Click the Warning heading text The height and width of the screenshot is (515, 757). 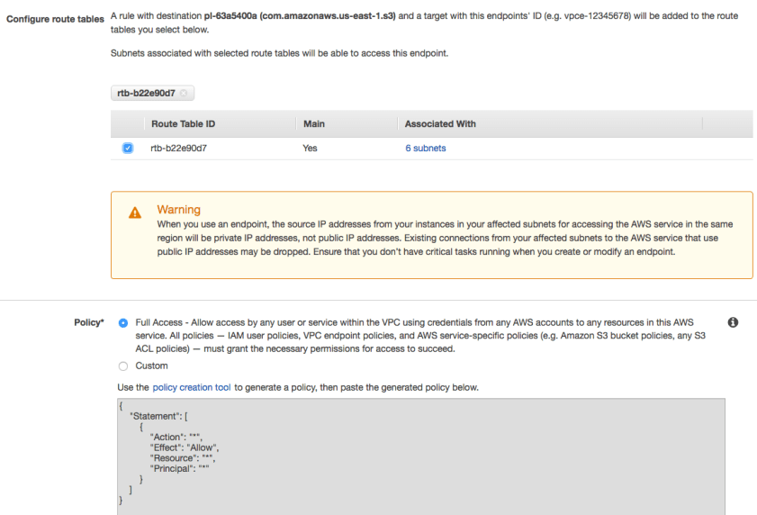(x=178, y=210)
